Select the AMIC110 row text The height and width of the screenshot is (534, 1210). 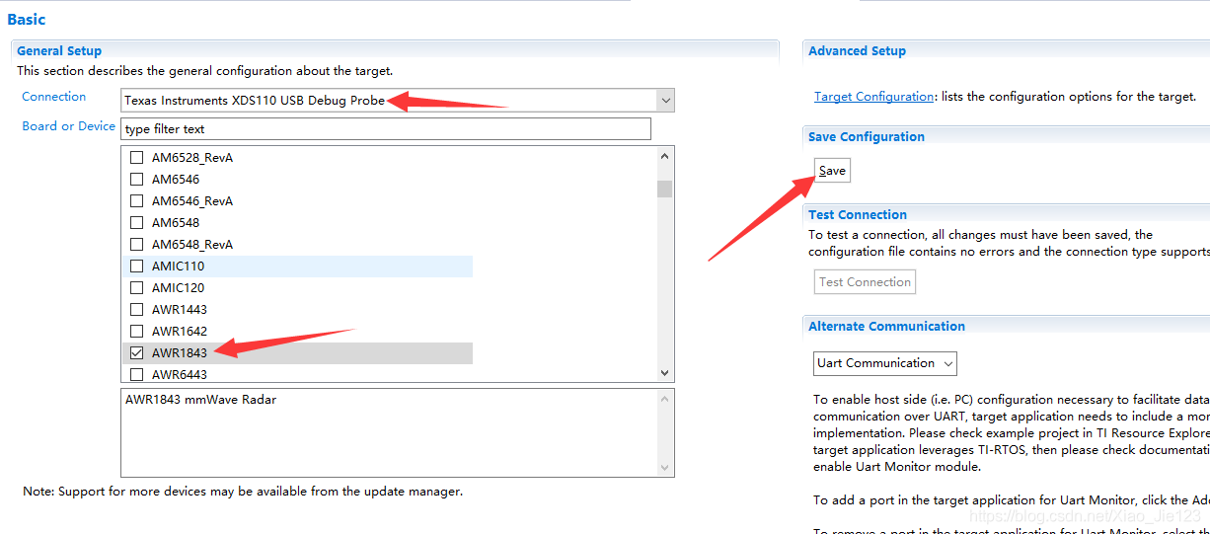(x=179, y=267)
